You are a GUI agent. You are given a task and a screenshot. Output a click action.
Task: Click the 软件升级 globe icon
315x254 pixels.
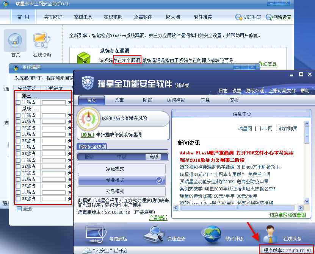click(212, 234)
